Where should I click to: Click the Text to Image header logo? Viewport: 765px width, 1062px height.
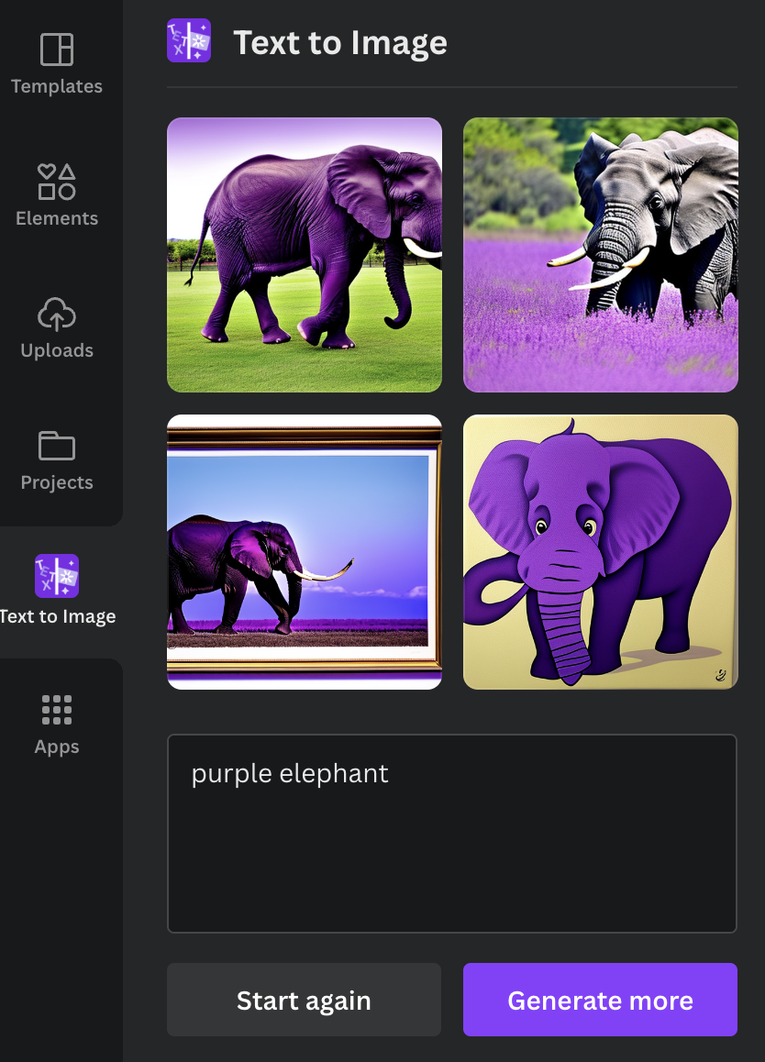[189, 40]
